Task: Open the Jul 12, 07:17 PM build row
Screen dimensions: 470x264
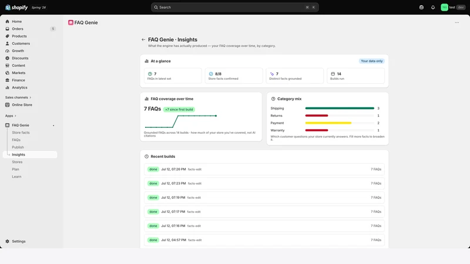Action: [x=264, y=212]
